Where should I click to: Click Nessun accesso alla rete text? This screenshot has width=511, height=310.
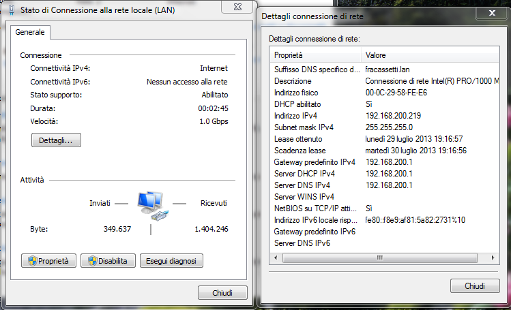(187, 82)
